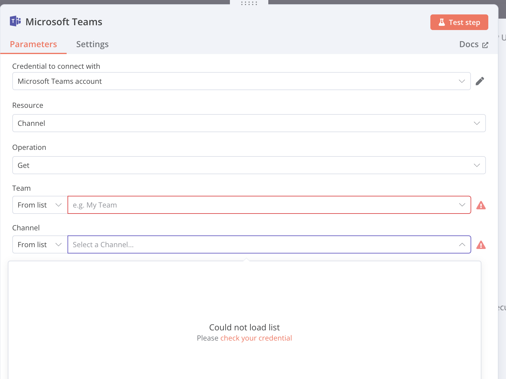Open the Microsoft Teams account credential dropdown
506x379 pixels.
(x=241, y=81)
